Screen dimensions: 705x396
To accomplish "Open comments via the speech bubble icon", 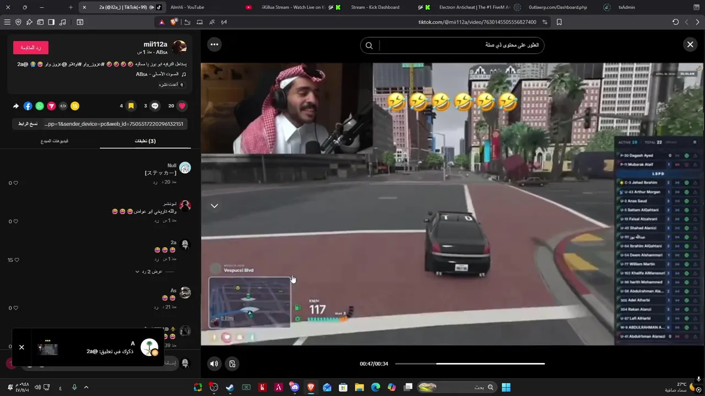I will point(155,106).
